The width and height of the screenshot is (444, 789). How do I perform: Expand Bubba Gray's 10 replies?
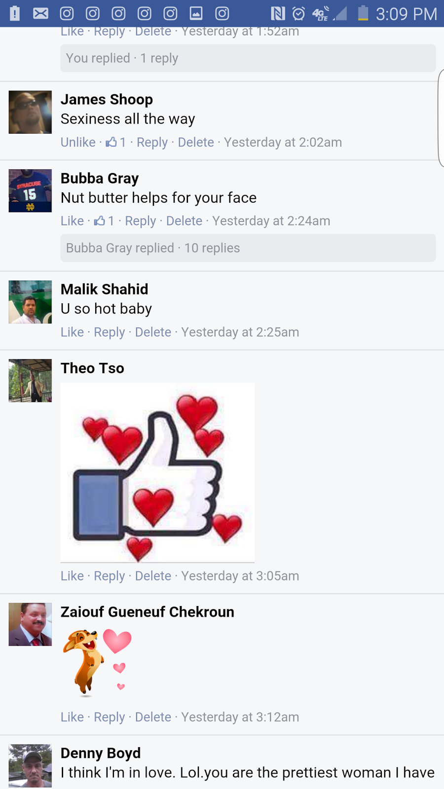tap(248, 248)
